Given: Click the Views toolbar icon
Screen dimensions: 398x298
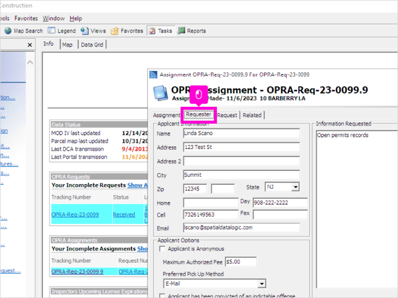Looking at the screenshot, I should pos(84,31).
